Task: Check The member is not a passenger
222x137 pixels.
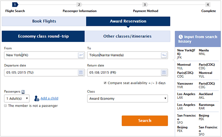Action: (x=5, y=106)
